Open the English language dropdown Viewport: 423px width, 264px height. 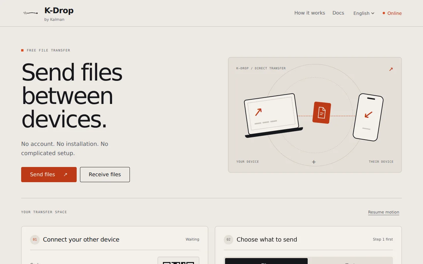tap(364, 13)
